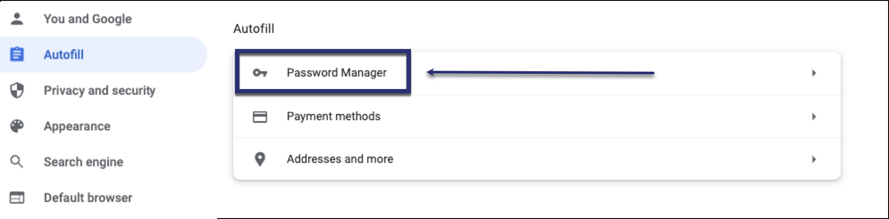Expand the Password Manager row arrow
The height and width of the screenshot is (219, 889).
814,73
